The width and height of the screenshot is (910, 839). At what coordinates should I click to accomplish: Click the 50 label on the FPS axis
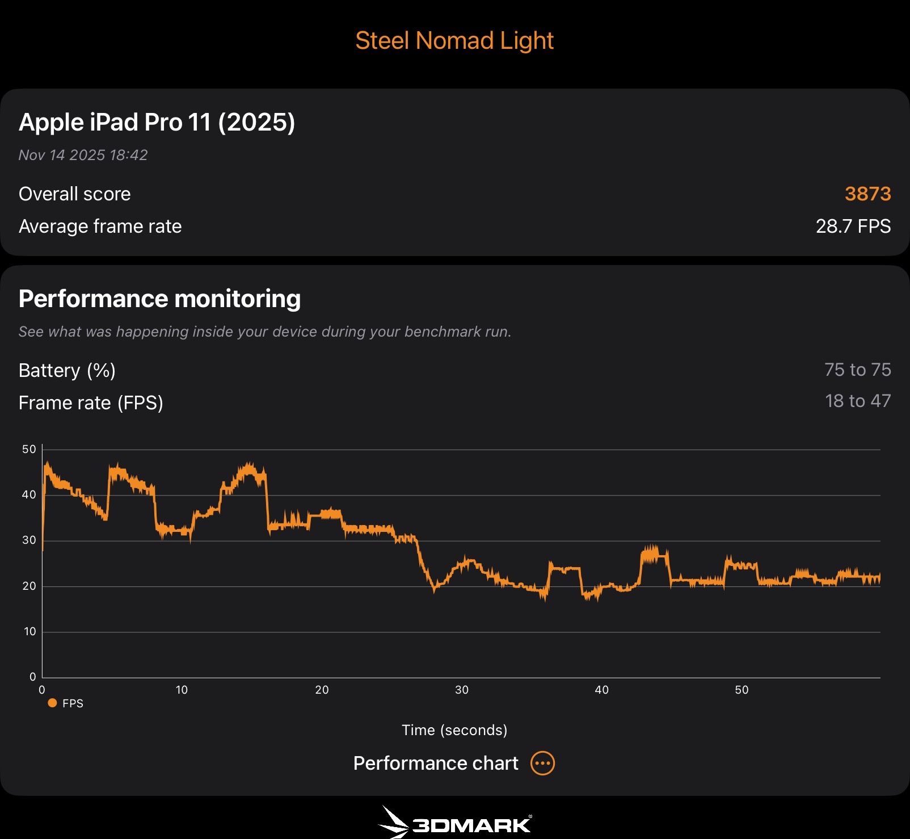[29, 449]
